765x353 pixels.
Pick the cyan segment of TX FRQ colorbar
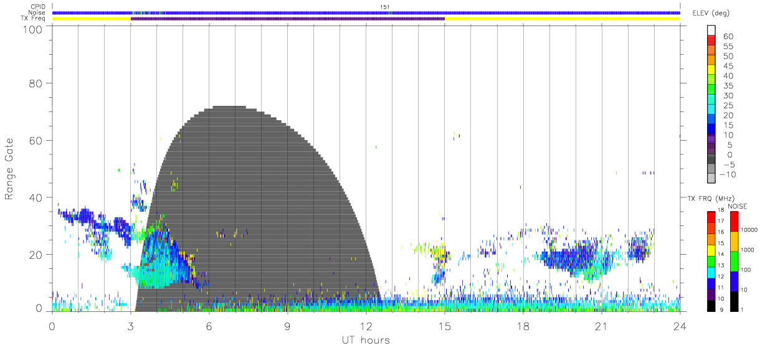pyautogui.click(x=711, y=272)
